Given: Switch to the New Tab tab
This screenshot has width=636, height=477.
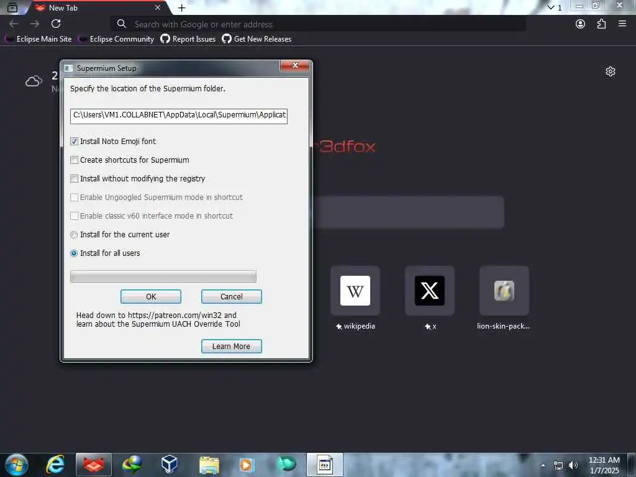Looking at the screenshot, I should (98, 7).
